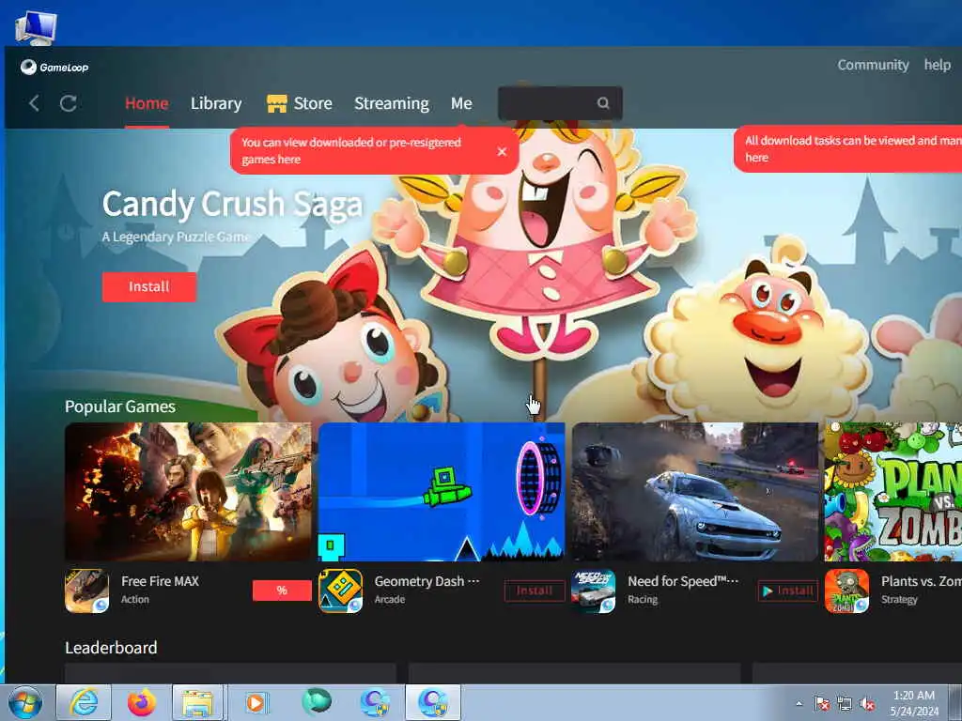Open the Streaming tab
The width and height of the screenshot is (962, 721).
(x=392, y=103)
